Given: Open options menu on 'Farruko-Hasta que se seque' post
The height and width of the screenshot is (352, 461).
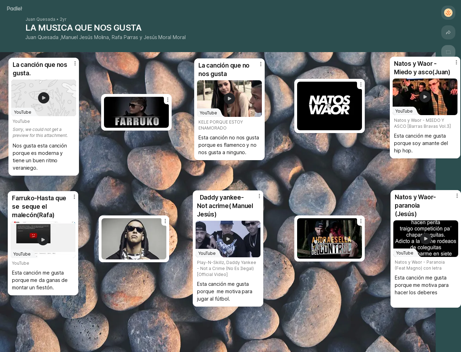Looking at the screenshot, I should [x=74, y=197].
